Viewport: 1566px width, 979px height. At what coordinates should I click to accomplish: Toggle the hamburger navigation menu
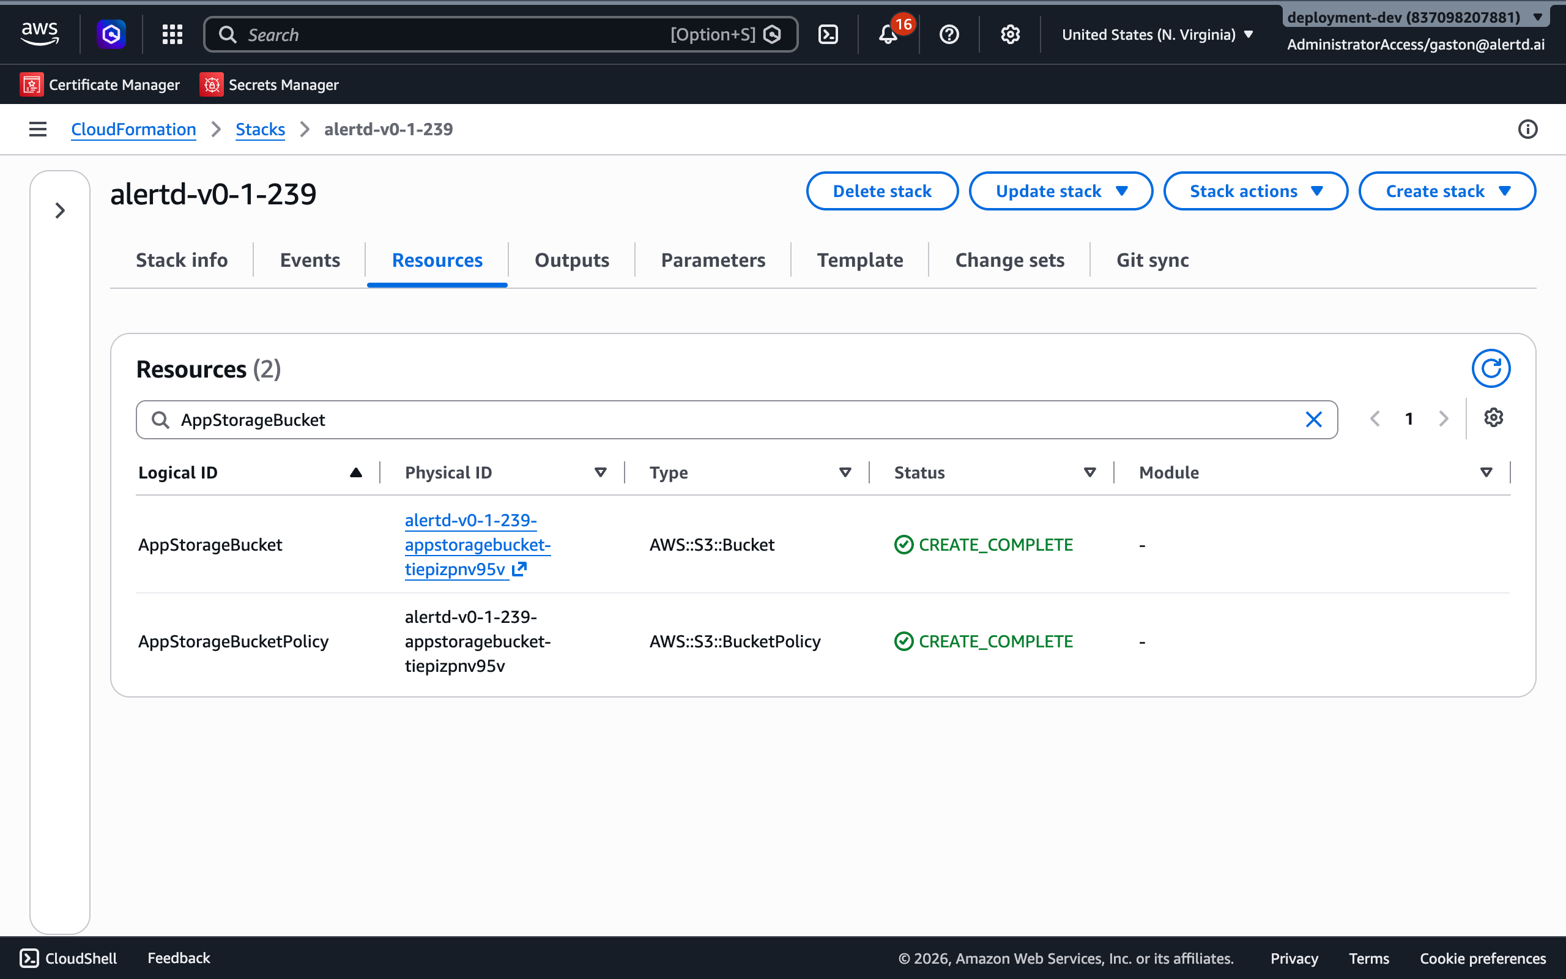38,129
